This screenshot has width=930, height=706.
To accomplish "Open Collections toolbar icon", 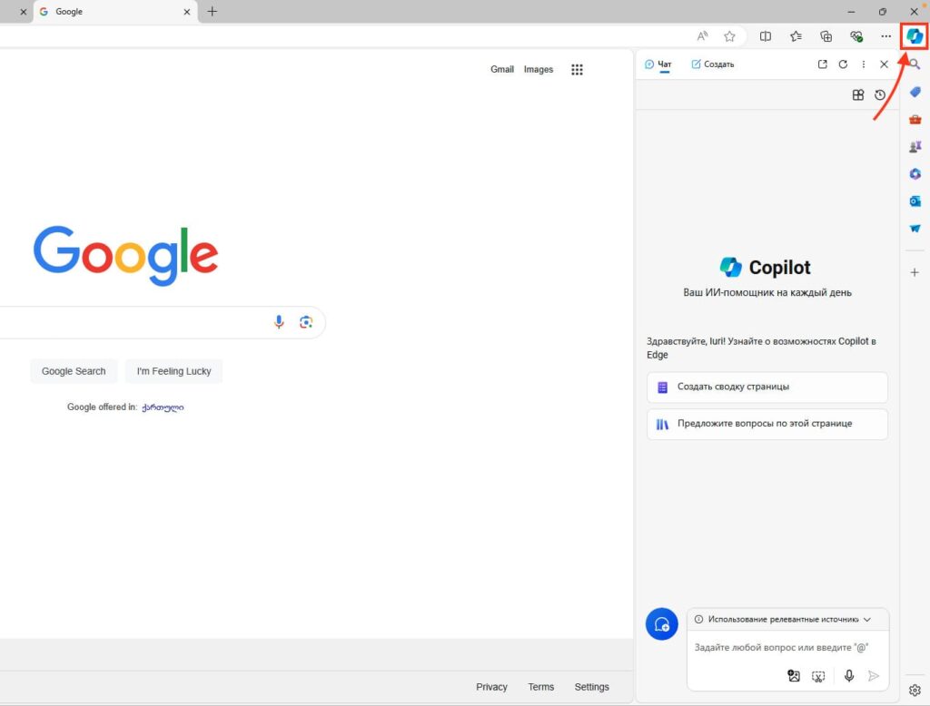I will pos(826,36).
